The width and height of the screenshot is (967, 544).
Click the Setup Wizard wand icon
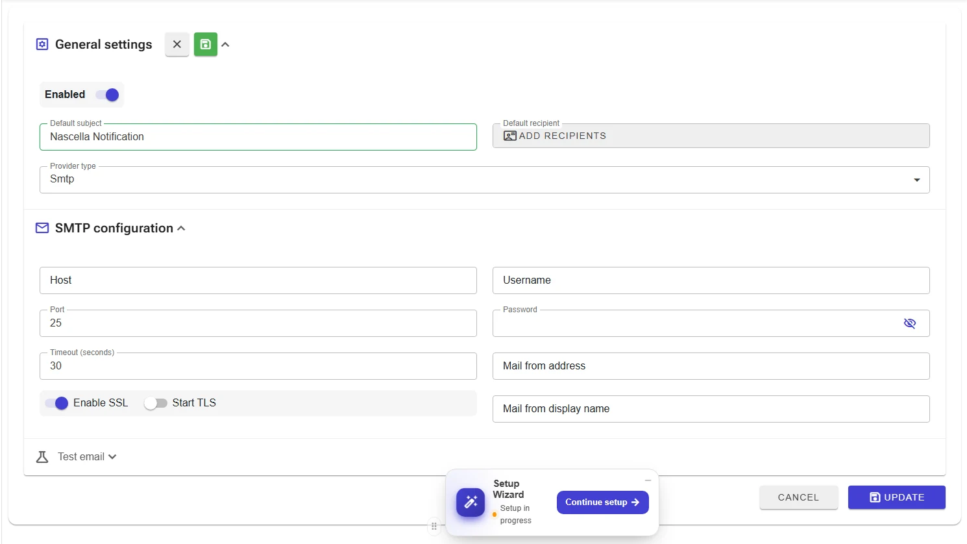coord(471,502)
